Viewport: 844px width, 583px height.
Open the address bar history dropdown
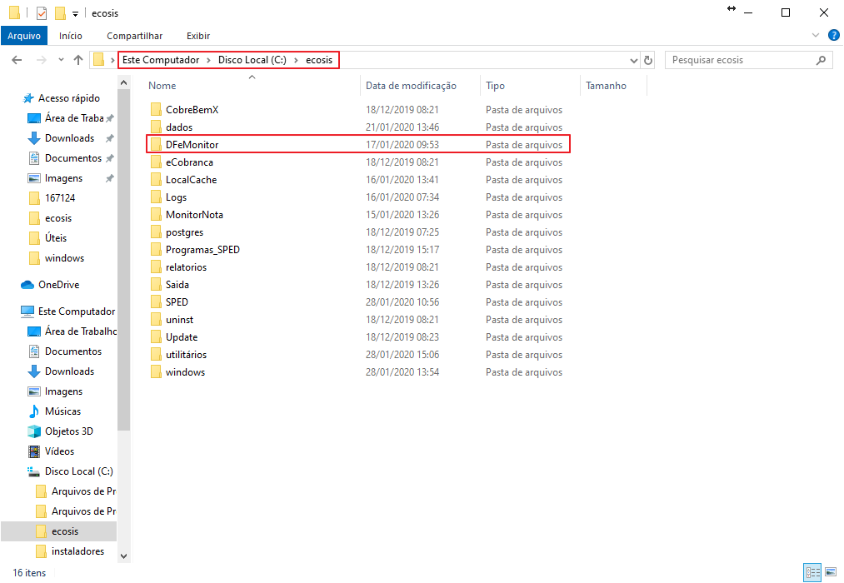pyautogui.click(x=633, y=60)
